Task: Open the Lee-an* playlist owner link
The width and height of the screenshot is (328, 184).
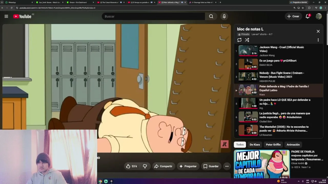Action: 259,34
